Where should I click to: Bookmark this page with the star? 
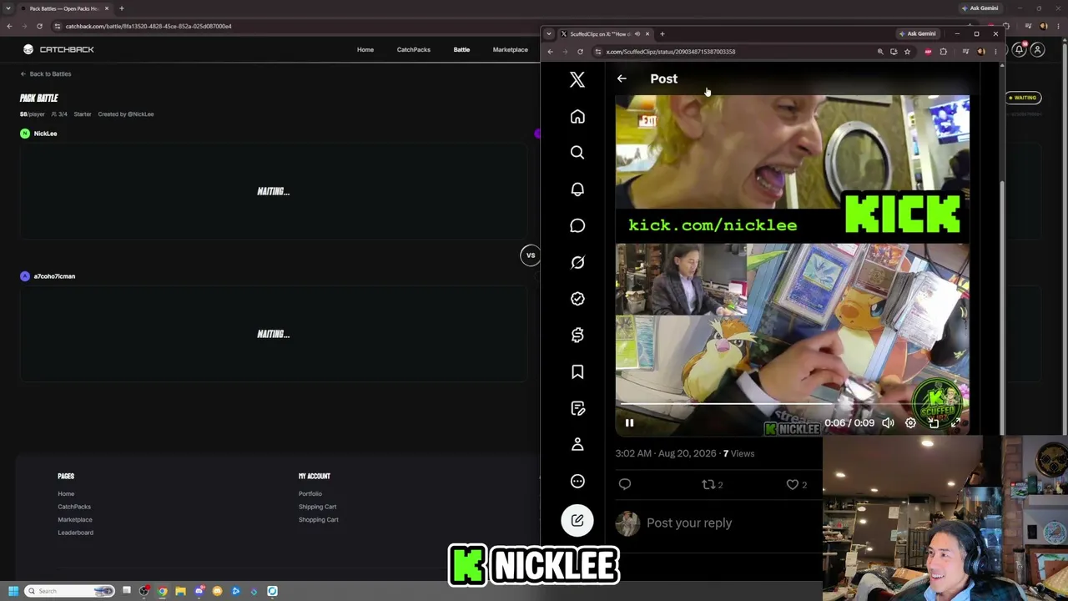907,52
